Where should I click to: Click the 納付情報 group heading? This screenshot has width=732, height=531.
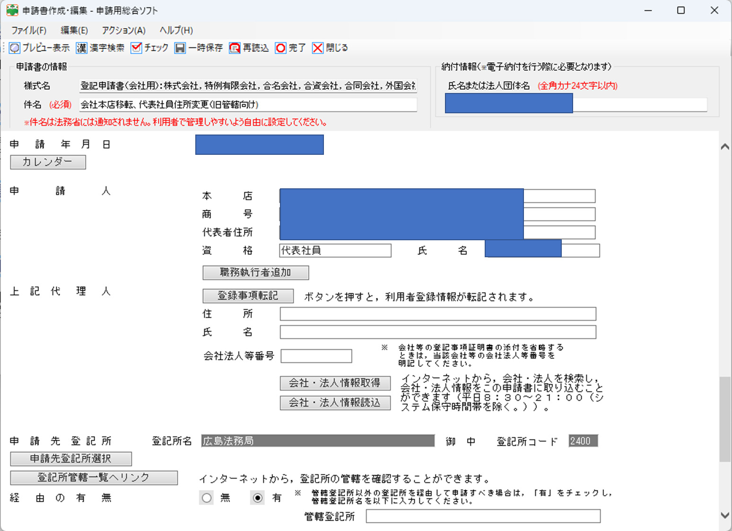pos(526,67)
